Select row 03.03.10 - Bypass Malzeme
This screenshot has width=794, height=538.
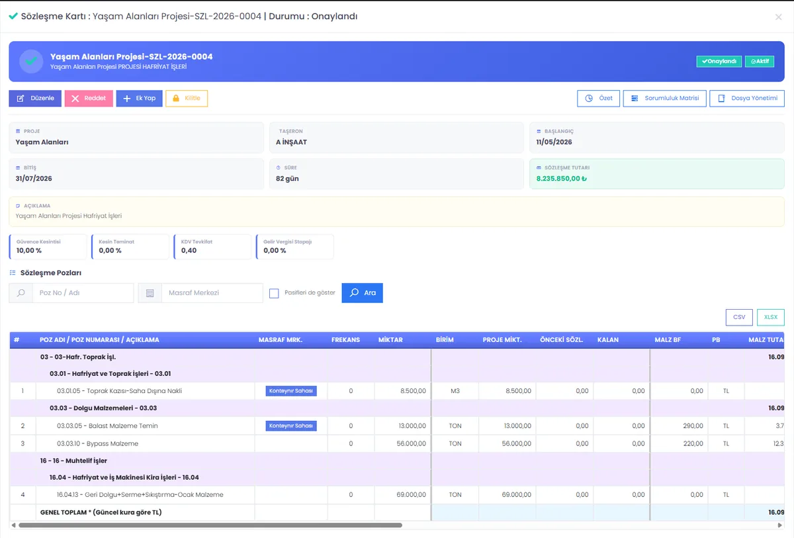click(x=397, y=443)
